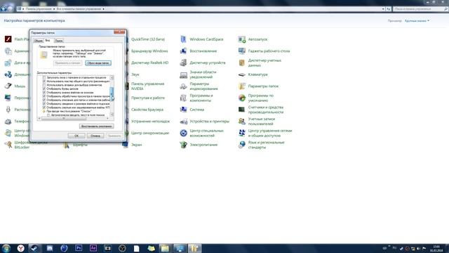449x253 pixels.
Task: Open the Брандмауэр Windows link
Action: (149, 51)
